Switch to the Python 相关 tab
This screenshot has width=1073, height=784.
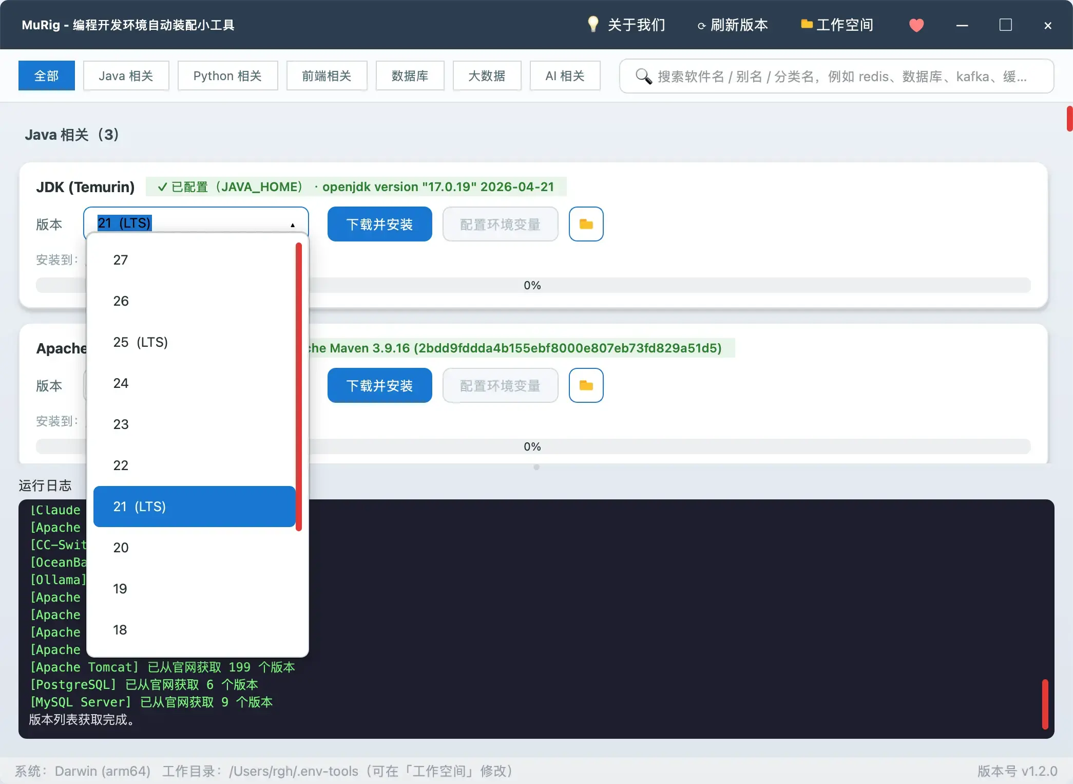click(x=227, y=76)
